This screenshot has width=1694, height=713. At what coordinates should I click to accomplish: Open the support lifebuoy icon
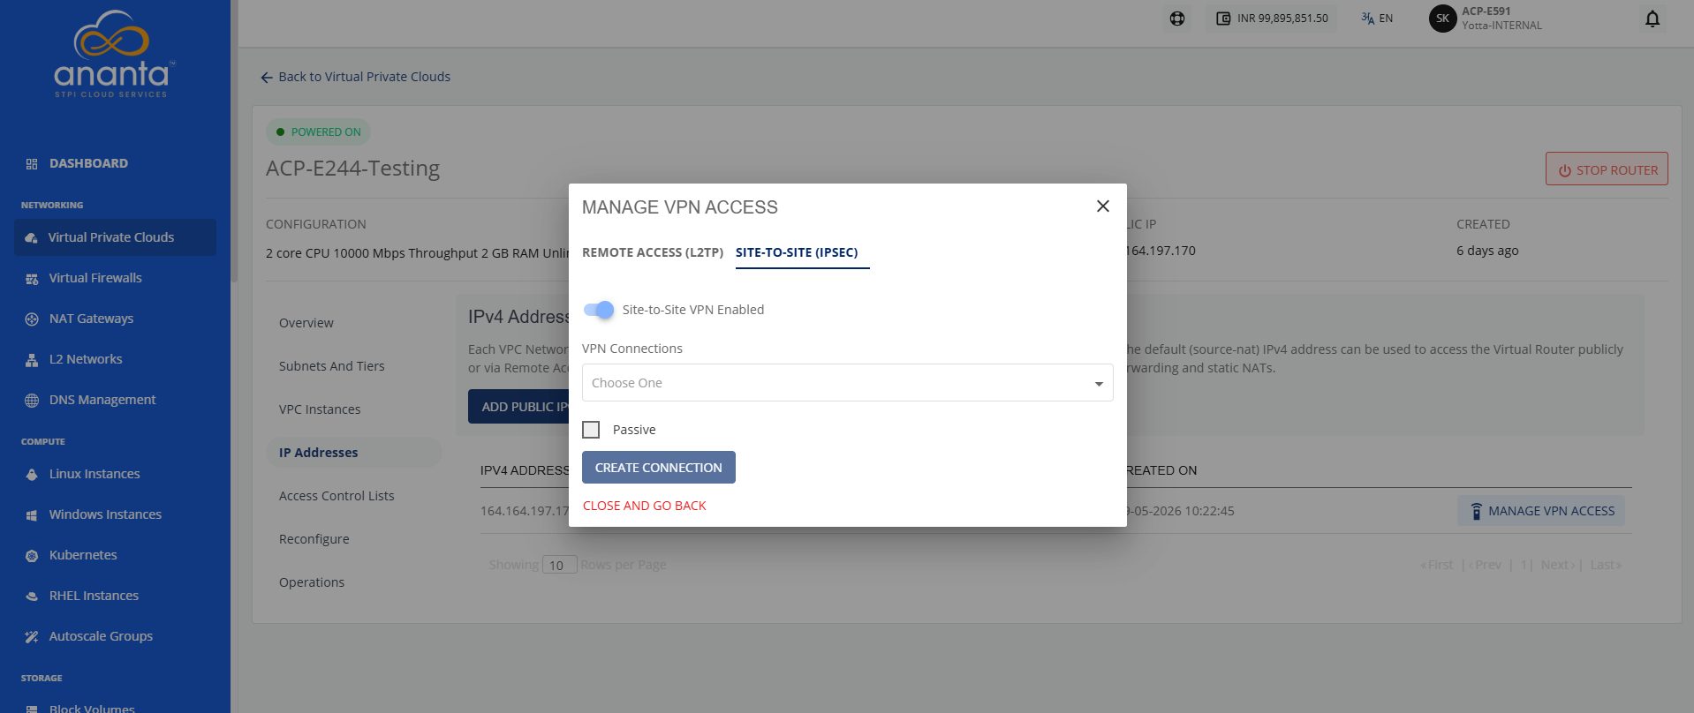[1177, 19]
